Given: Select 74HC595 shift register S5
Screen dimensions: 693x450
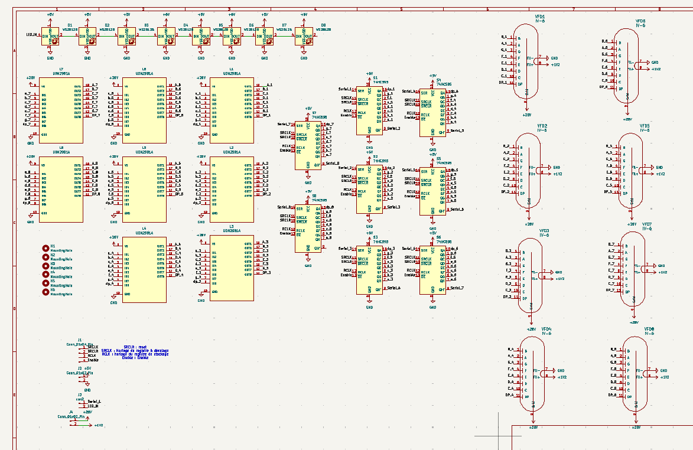Looking at the screenshot, I should click(432, 191).
